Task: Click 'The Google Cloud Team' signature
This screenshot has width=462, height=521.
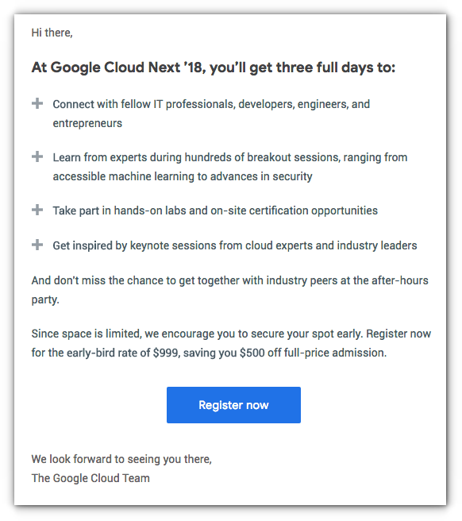Action: [x=90, y=478]
